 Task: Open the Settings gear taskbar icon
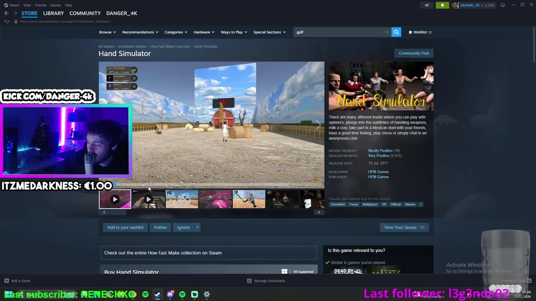click(207, 294)
